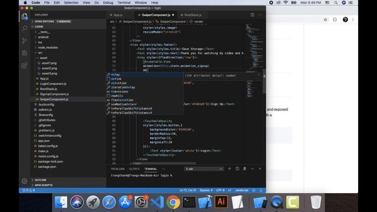Open the editor more actions ellipsis
The image size is (377, 212).
[260, 15]
